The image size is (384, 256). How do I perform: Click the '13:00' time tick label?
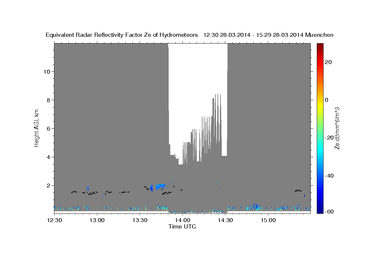pyautogui.click(x=97, y=220)
